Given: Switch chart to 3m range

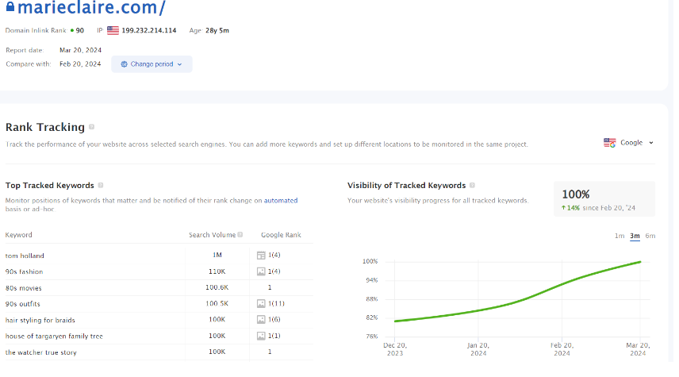Looking at the screenshot, I should 635,237.
